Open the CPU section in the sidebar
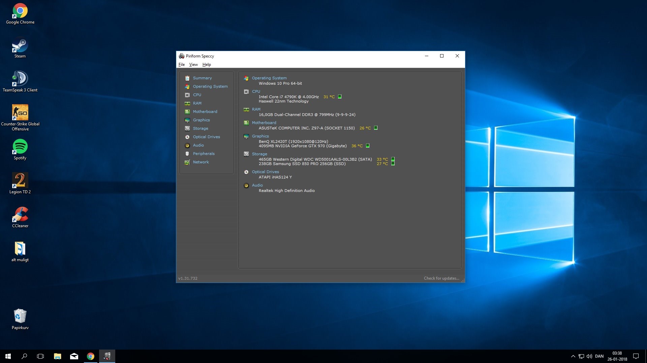This screenshot has width=647, height=363. (x=197, y=95)
